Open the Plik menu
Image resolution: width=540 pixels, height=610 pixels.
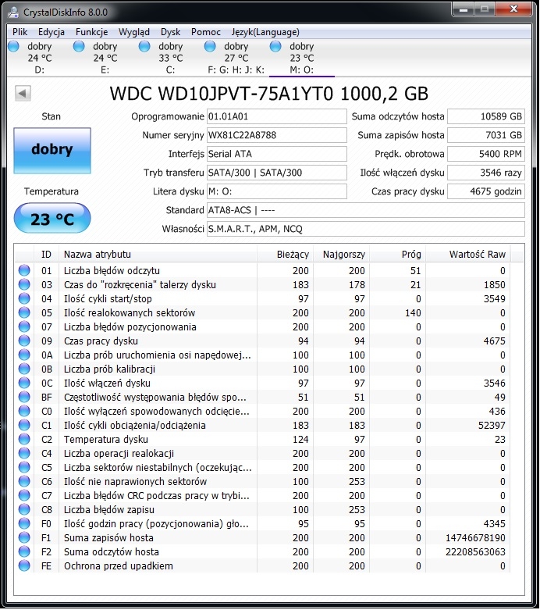(x=20, y=32)
